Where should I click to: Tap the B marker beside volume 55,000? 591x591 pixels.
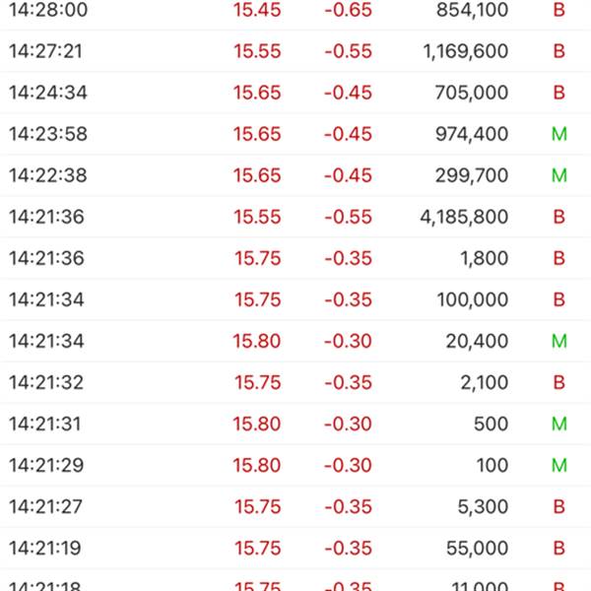(558, 549)
